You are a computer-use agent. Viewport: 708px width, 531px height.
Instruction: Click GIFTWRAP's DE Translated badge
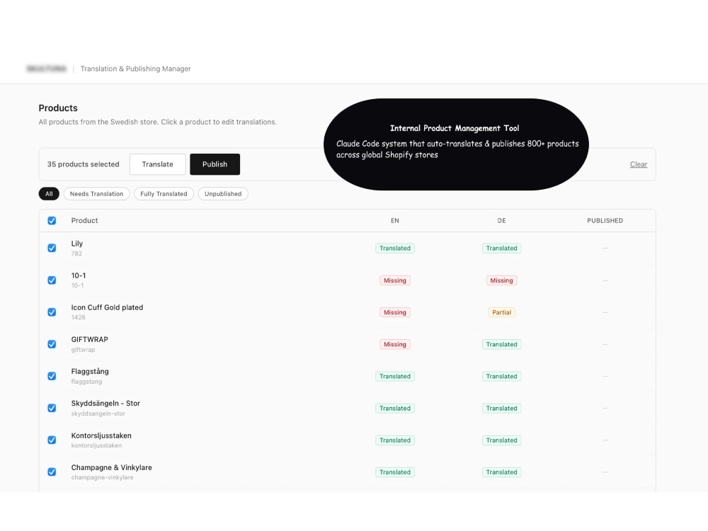point(502,345)
